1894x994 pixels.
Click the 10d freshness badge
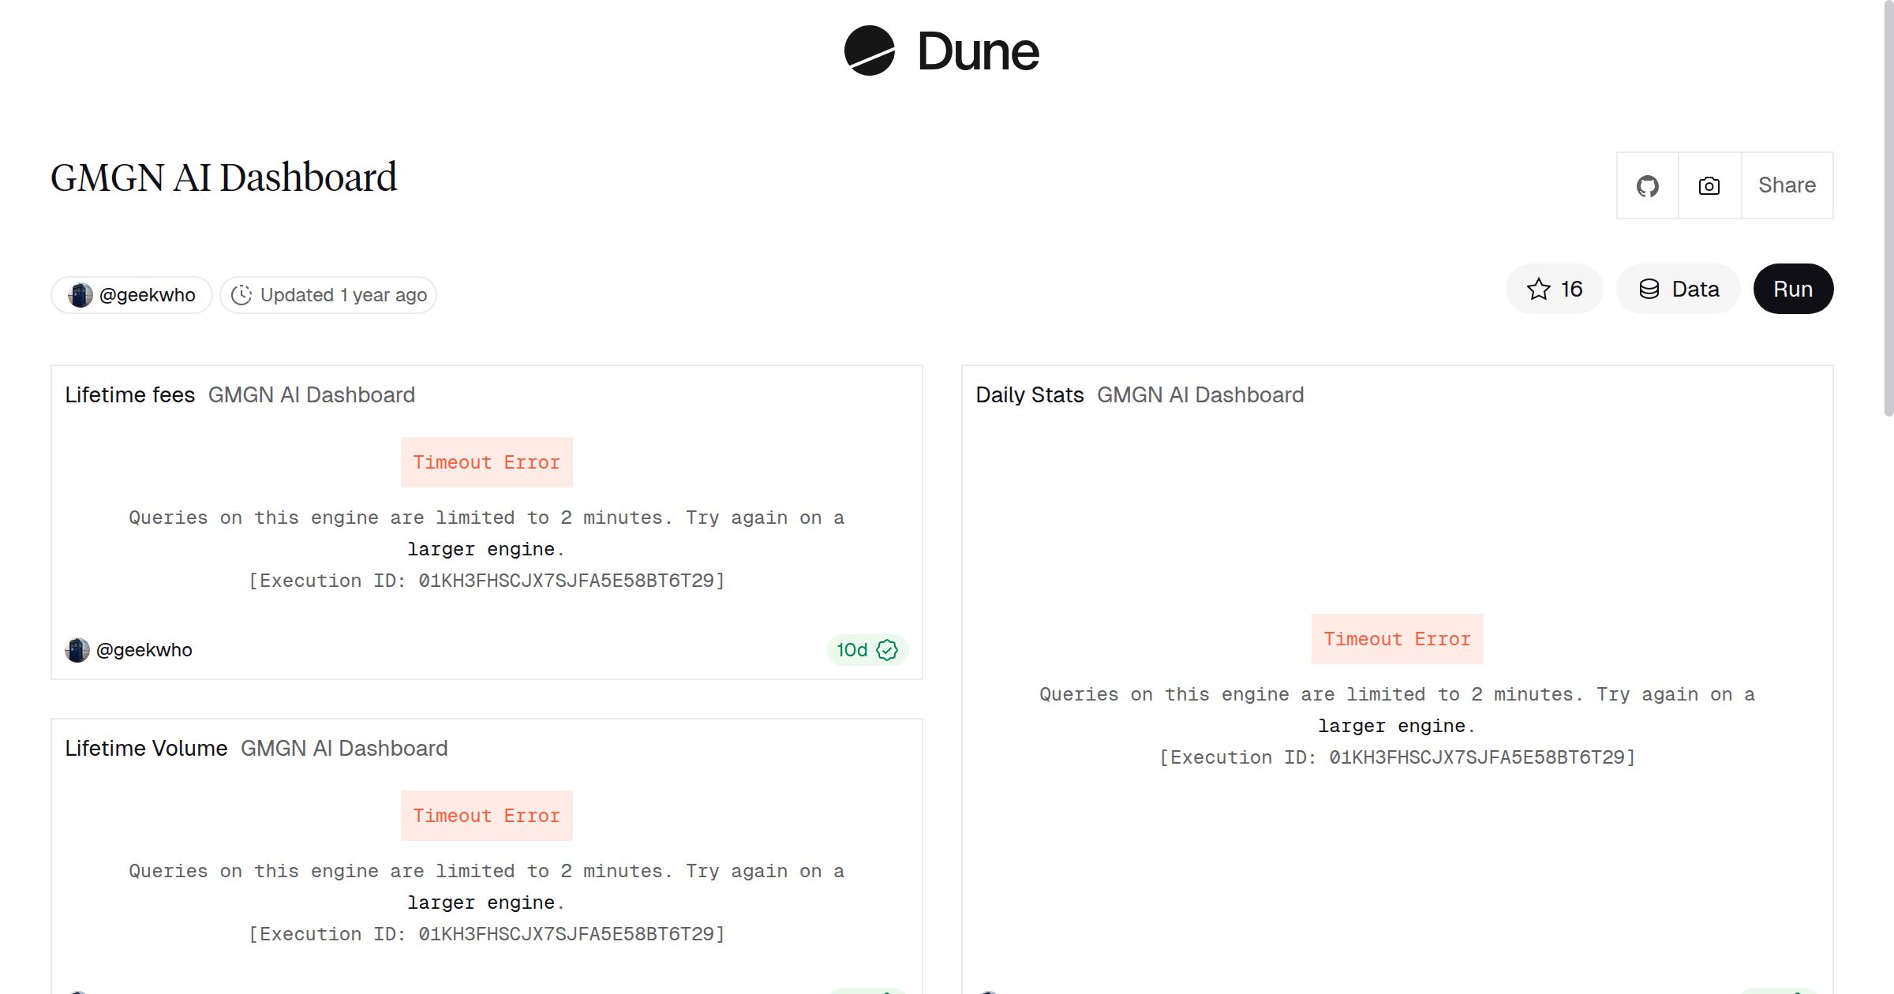coord(866,650)
